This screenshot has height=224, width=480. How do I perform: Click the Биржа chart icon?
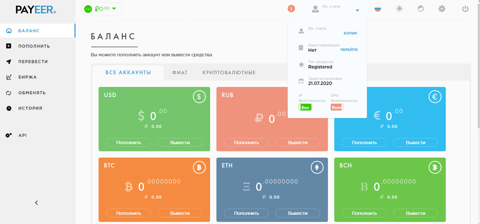click(9, 77)
